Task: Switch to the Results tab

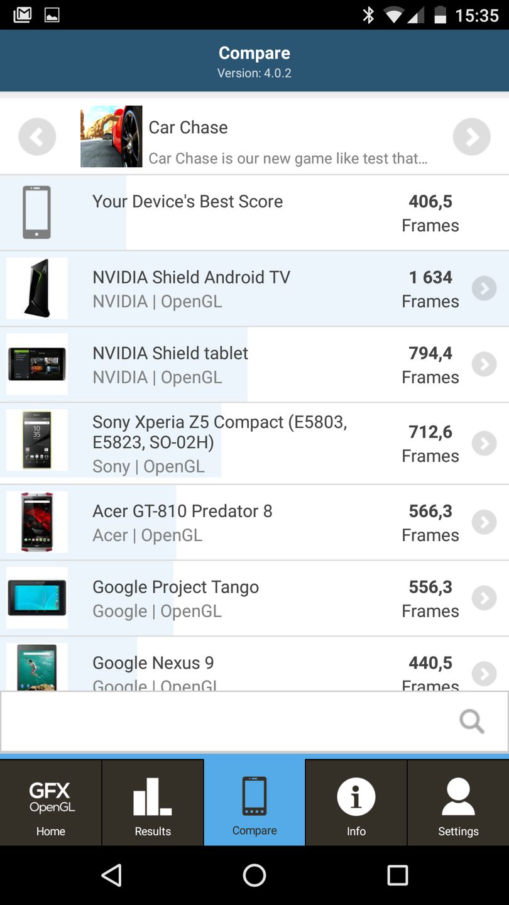Action: (153, 803)
